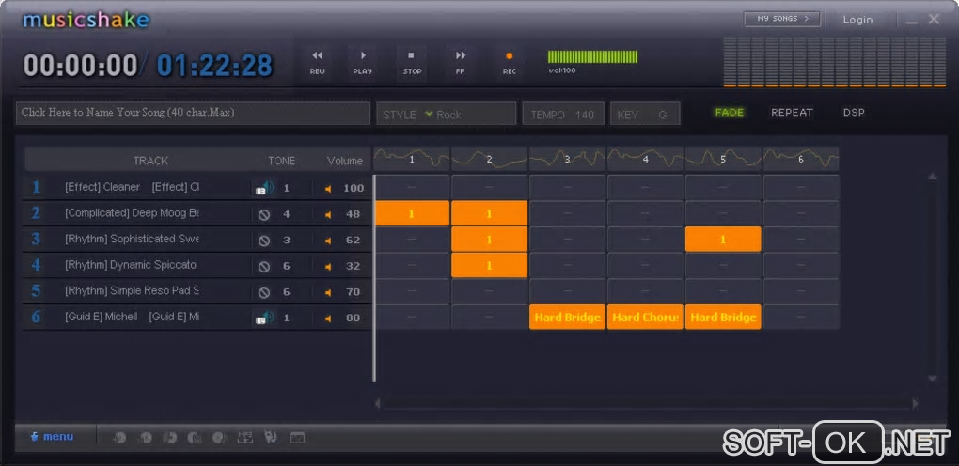Viewport: 959px width, 466px height.
Task: Click the muted tone icon on Deep Moog track
Action: coord(264,214)
